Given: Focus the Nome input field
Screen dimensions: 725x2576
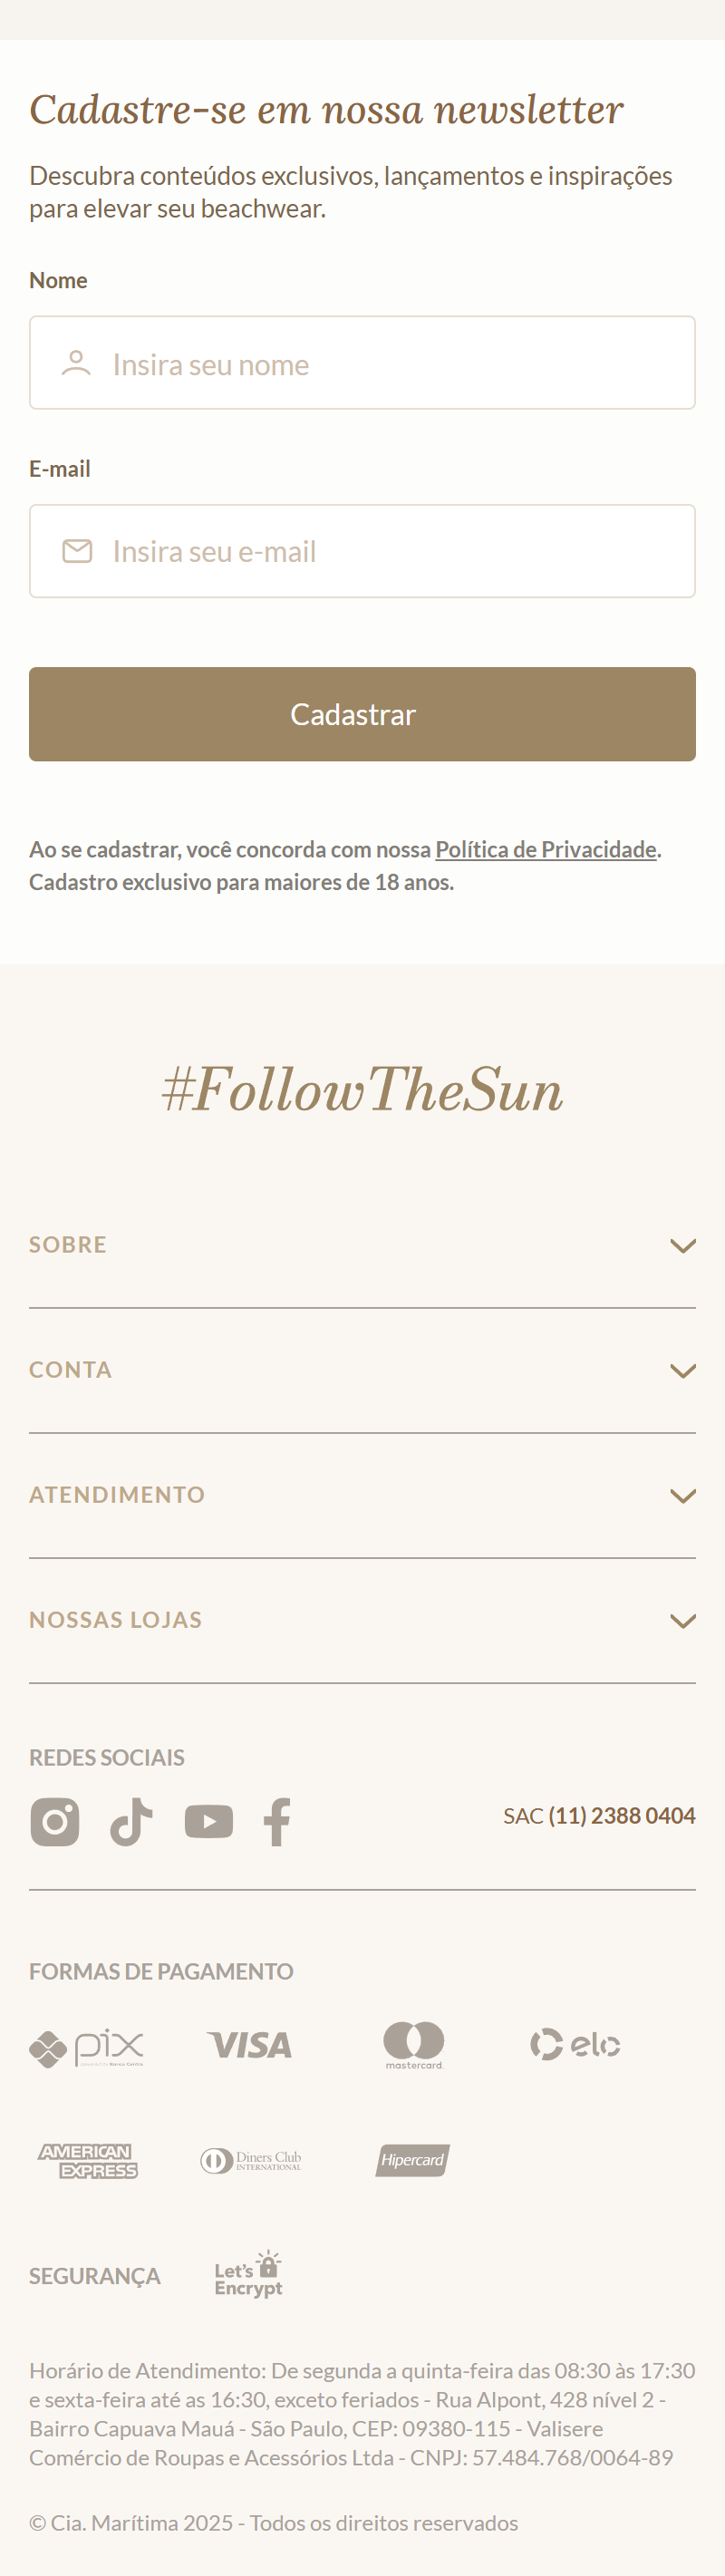Looking at the screenshot, I should 362,363.
